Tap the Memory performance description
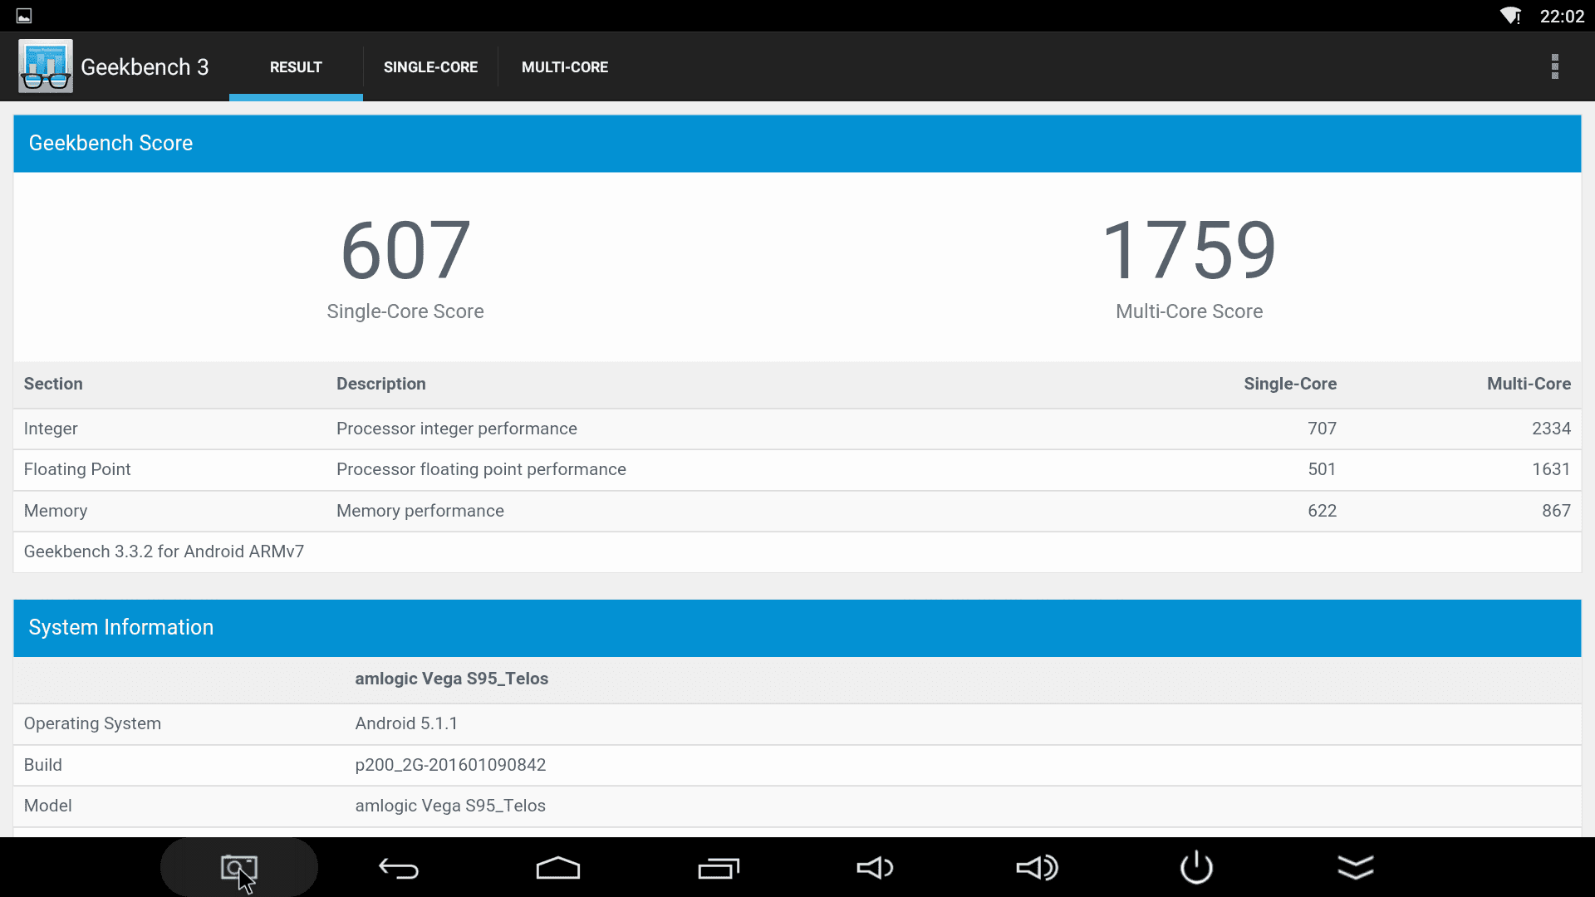The height and width of the screenshot is (897, 1595). (420, 511)
